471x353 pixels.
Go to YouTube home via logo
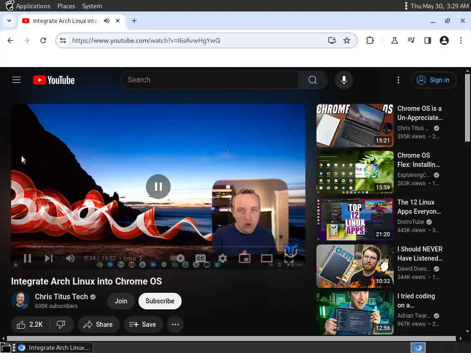click(54, 80)
